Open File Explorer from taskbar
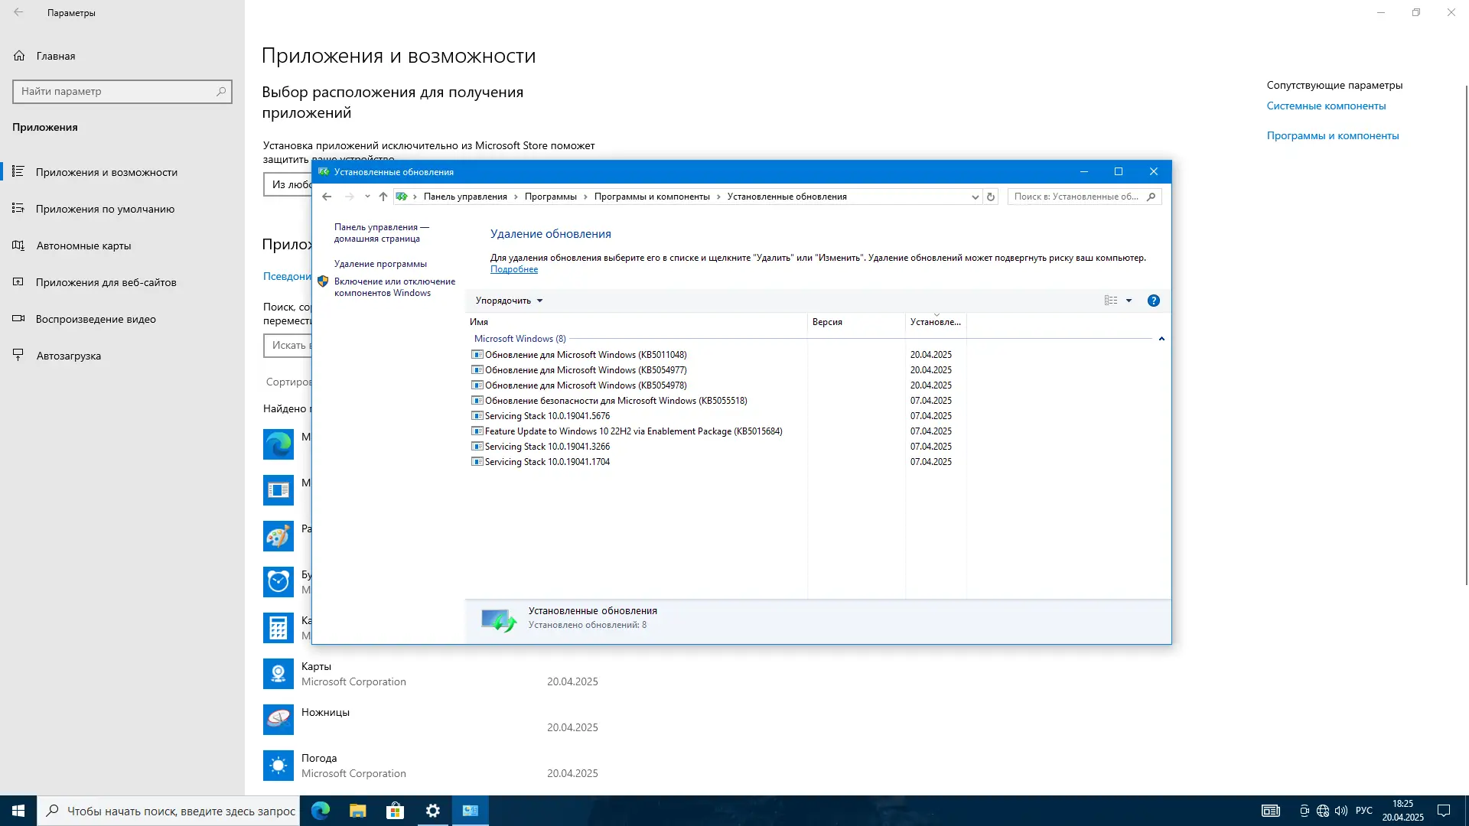This screenshot has width=1469, height=826. pos(357,811)
